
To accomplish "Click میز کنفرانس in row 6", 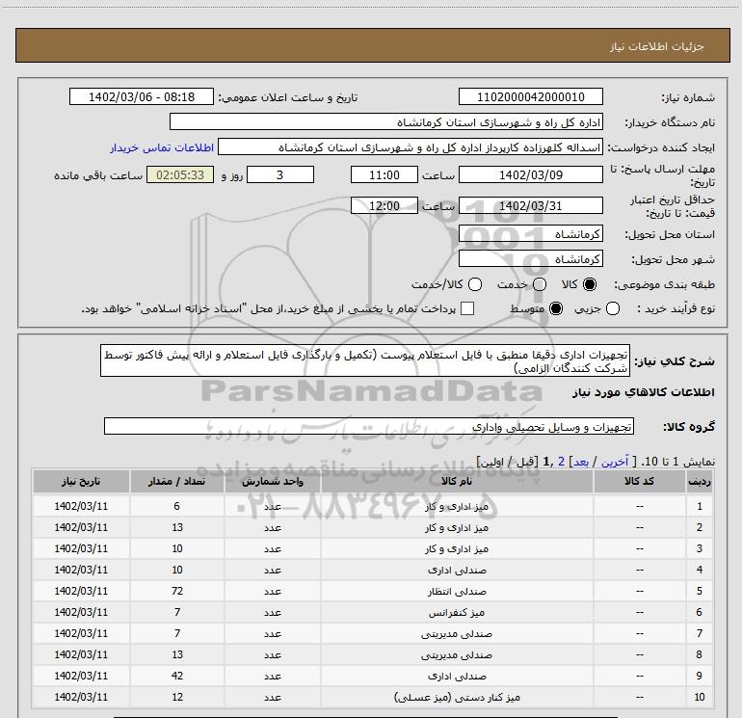I will click(457, 612).
